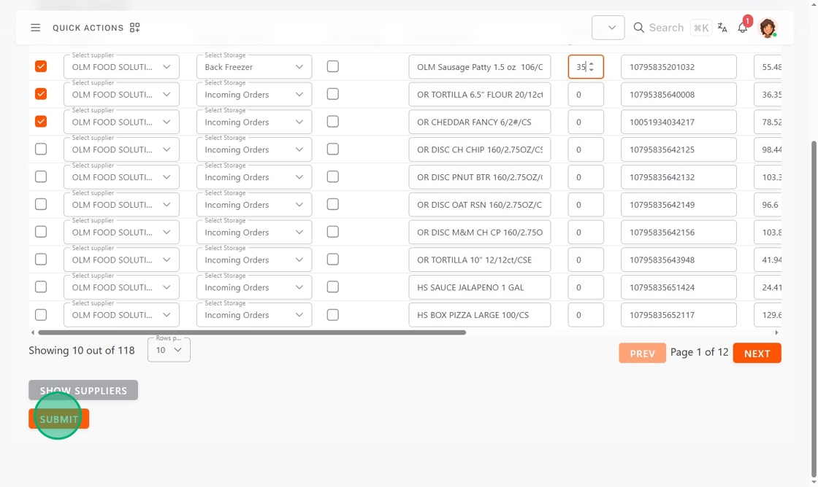Open supplier dropdown for Sausage Patty row
This screenshot has width=818, height=487.
point(121,66)
